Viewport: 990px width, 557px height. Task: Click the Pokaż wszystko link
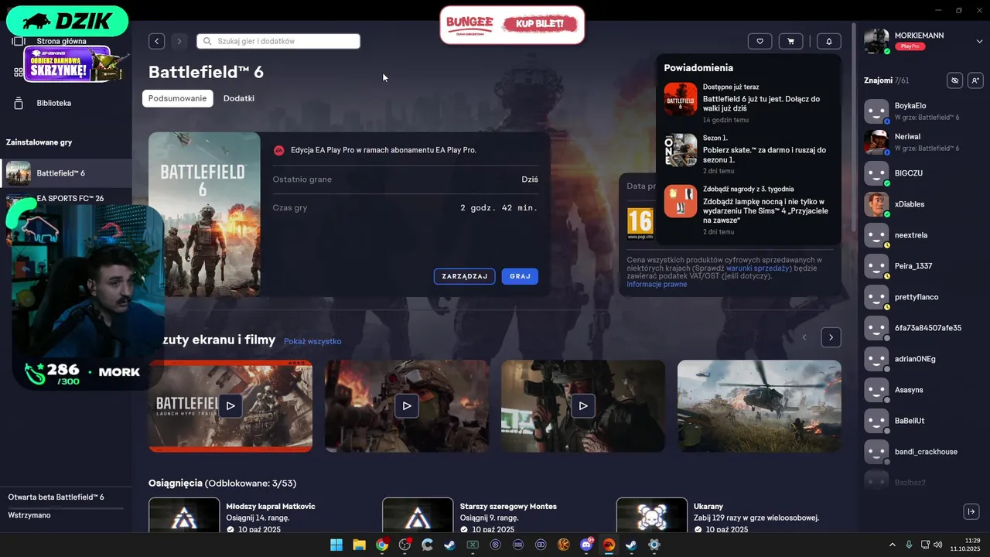pos(312,341)
